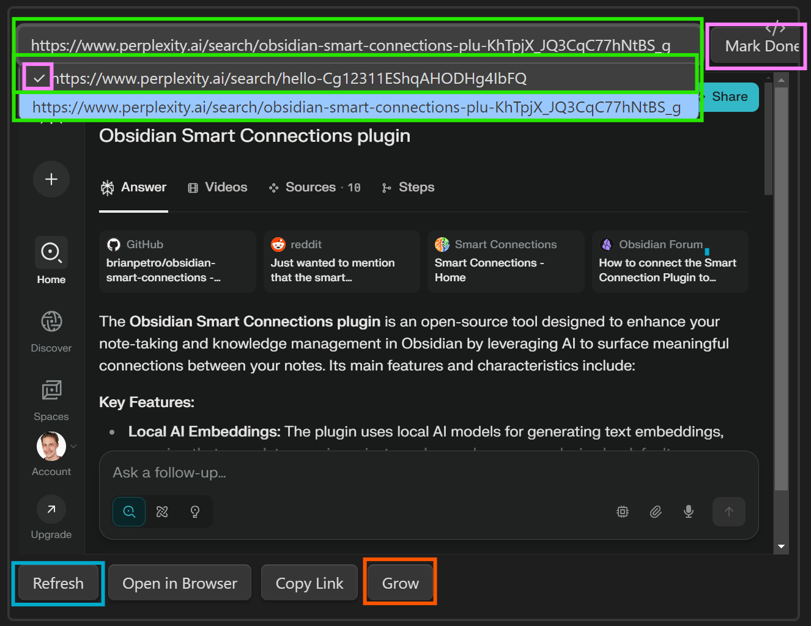Switch to the Steps tab
811x626 pixels.
pos(408,188)
